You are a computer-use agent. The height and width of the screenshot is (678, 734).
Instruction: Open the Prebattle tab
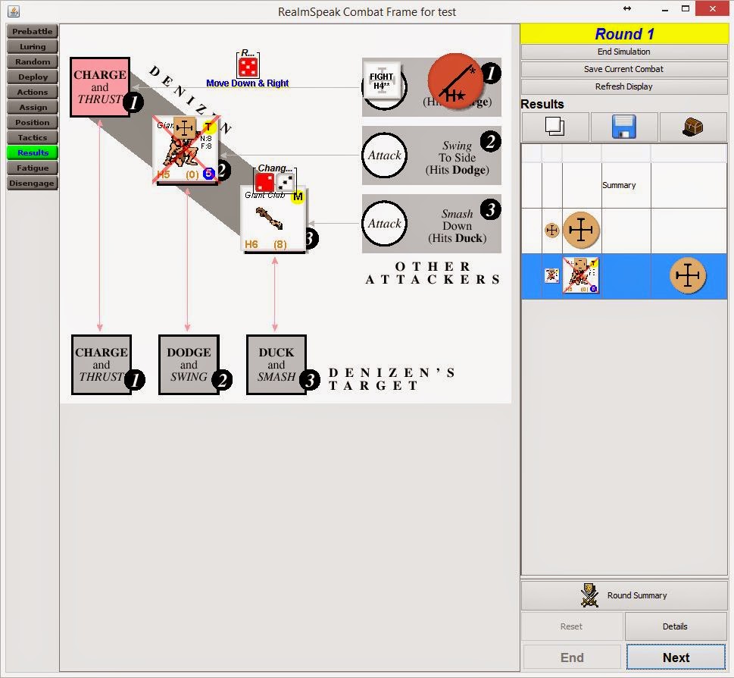33,31
